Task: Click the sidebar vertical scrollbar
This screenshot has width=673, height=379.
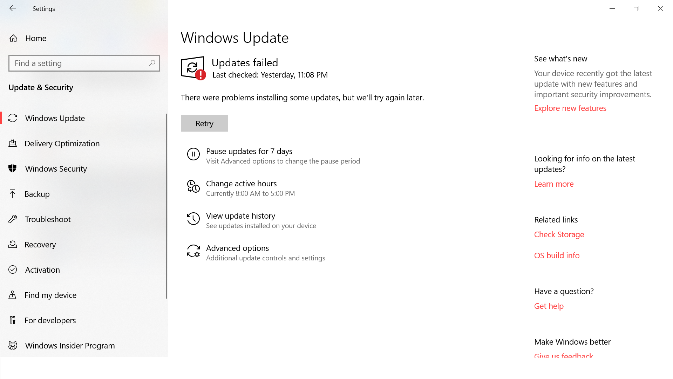Action: point(166,206)
